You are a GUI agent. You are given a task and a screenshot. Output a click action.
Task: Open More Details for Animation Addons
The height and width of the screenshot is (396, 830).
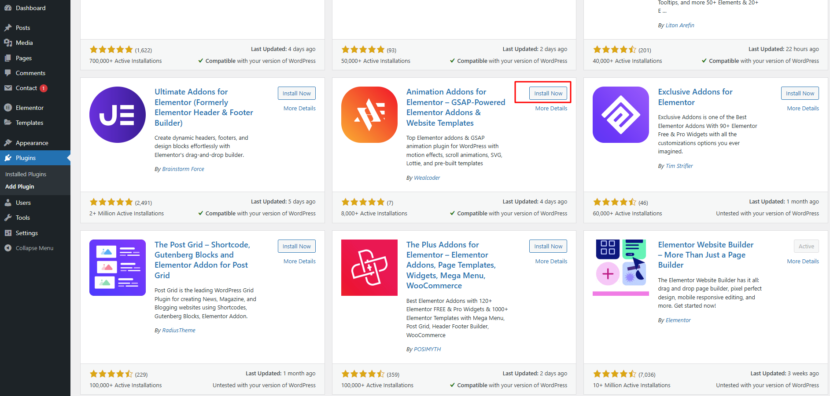[x=551, y=108]
